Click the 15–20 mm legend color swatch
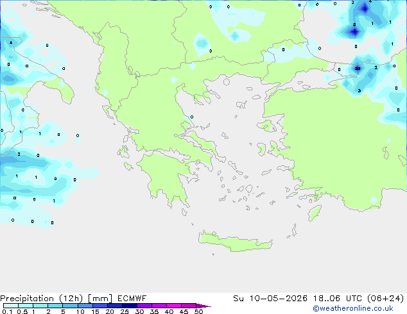The width and height of the screenshot is (407, 314). pos(100,306)
